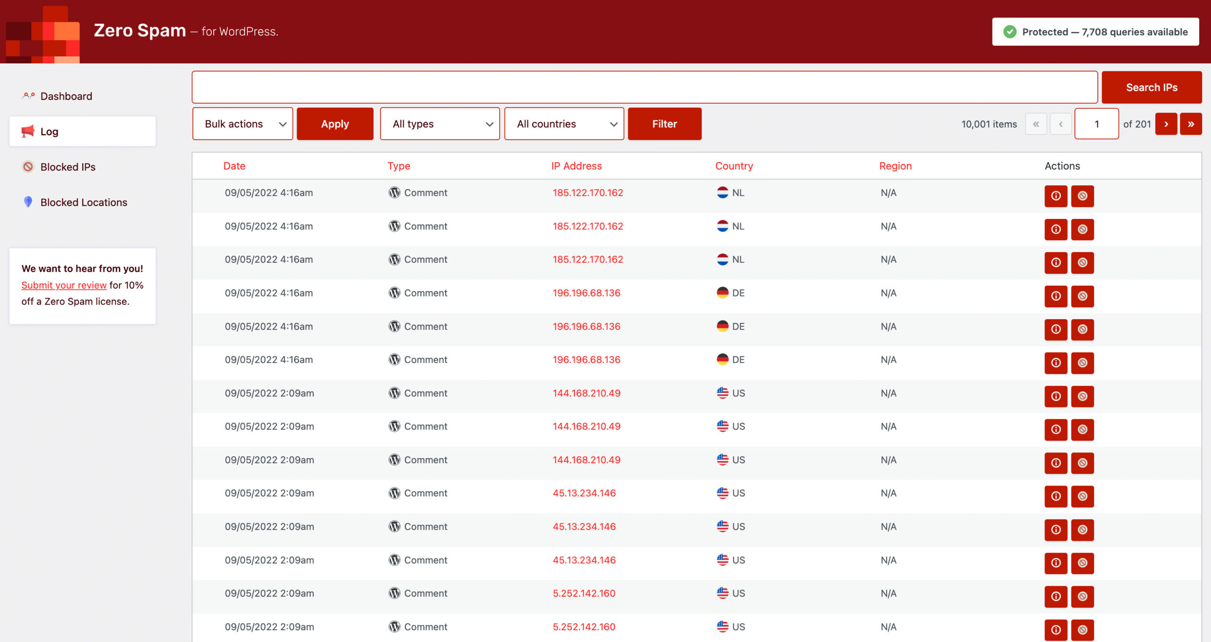The image size is (1211, 642).
Task: Open the All countries dropdown
Action: click(x=564, y=124)
